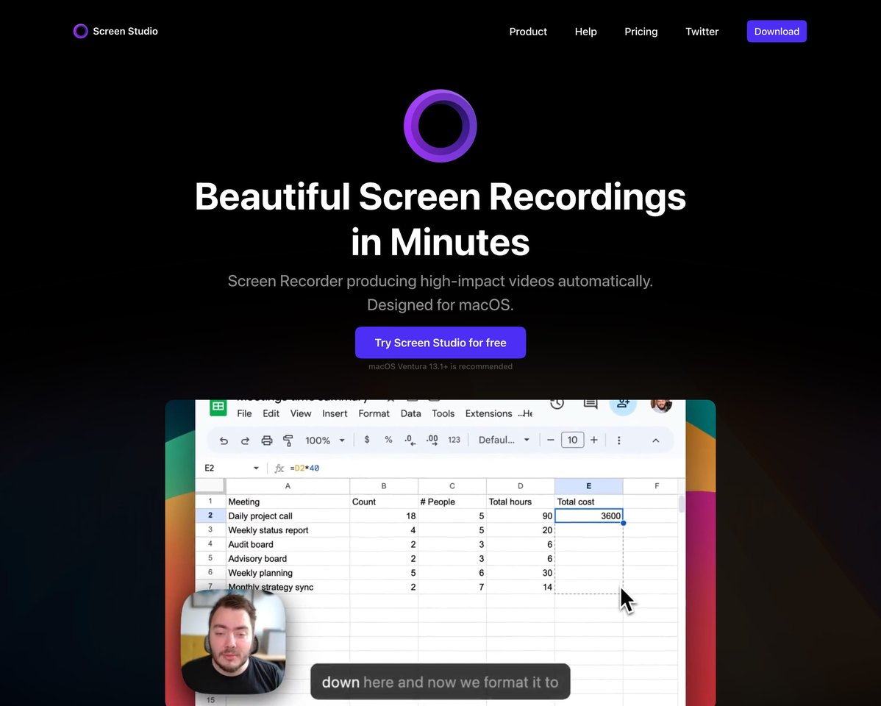This screenshot has height=706, width=881.
Task: Open sharing via the add-person icon
Action: pos(623,403)
